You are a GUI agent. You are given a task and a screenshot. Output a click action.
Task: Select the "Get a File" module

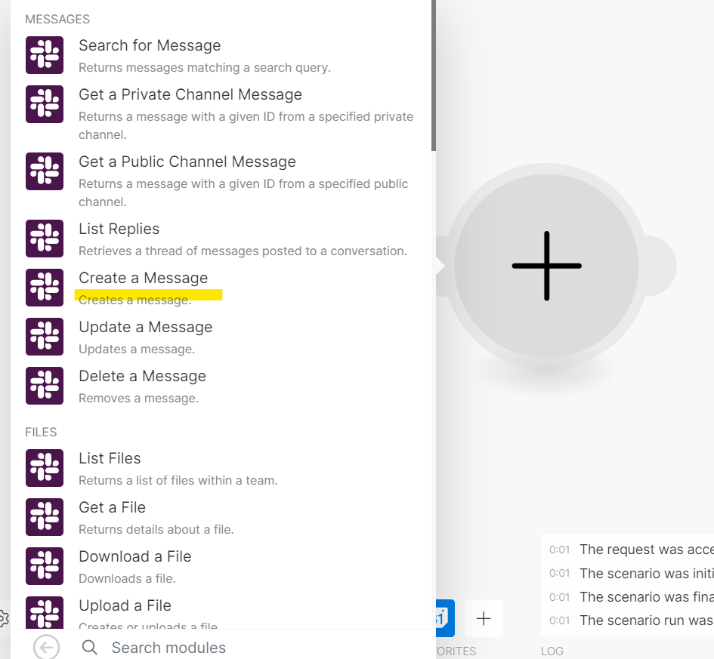(112, 507)
